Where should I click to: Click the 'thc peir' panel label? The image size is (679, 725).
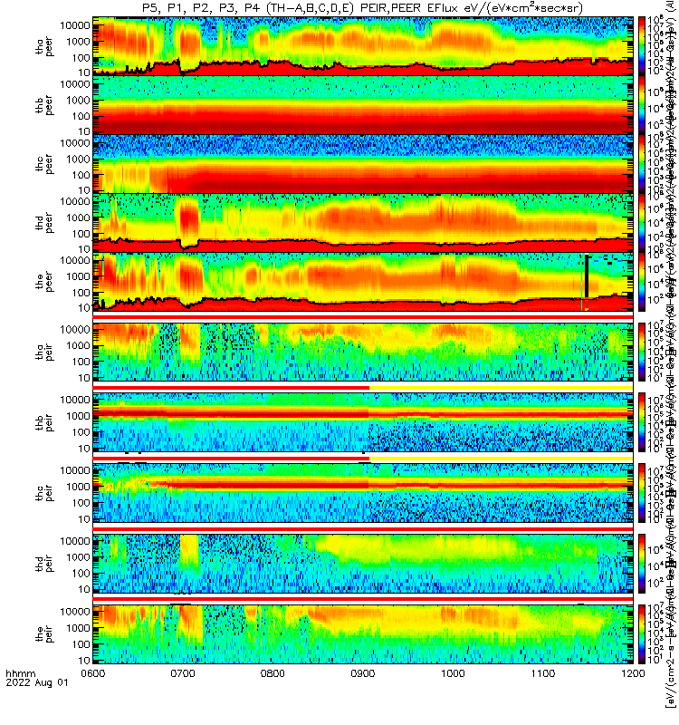(44, 493)
